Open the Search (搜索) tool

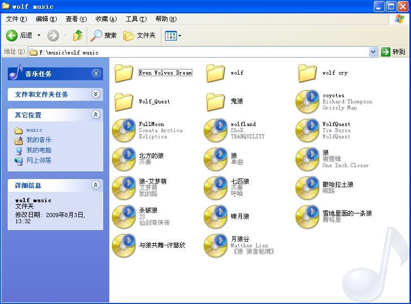coord(103,35)
